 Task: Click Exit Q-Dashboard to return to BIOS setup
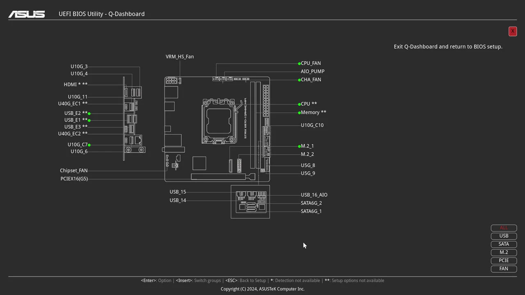click(x=513, y=31)
